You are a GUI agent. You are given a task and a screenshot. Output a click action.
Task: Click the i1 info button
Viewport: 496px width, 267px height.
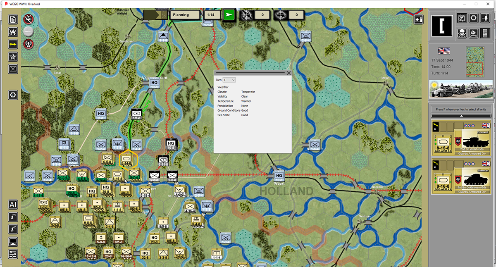13,217
